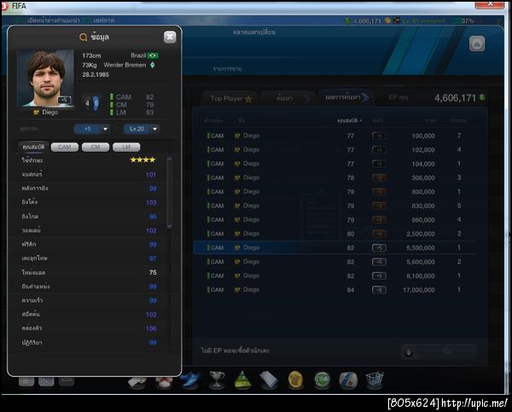Screen dimensions: 512x412
Task: Click the green pyramid icon in bottom bar
Action: [x=242, y=380]
